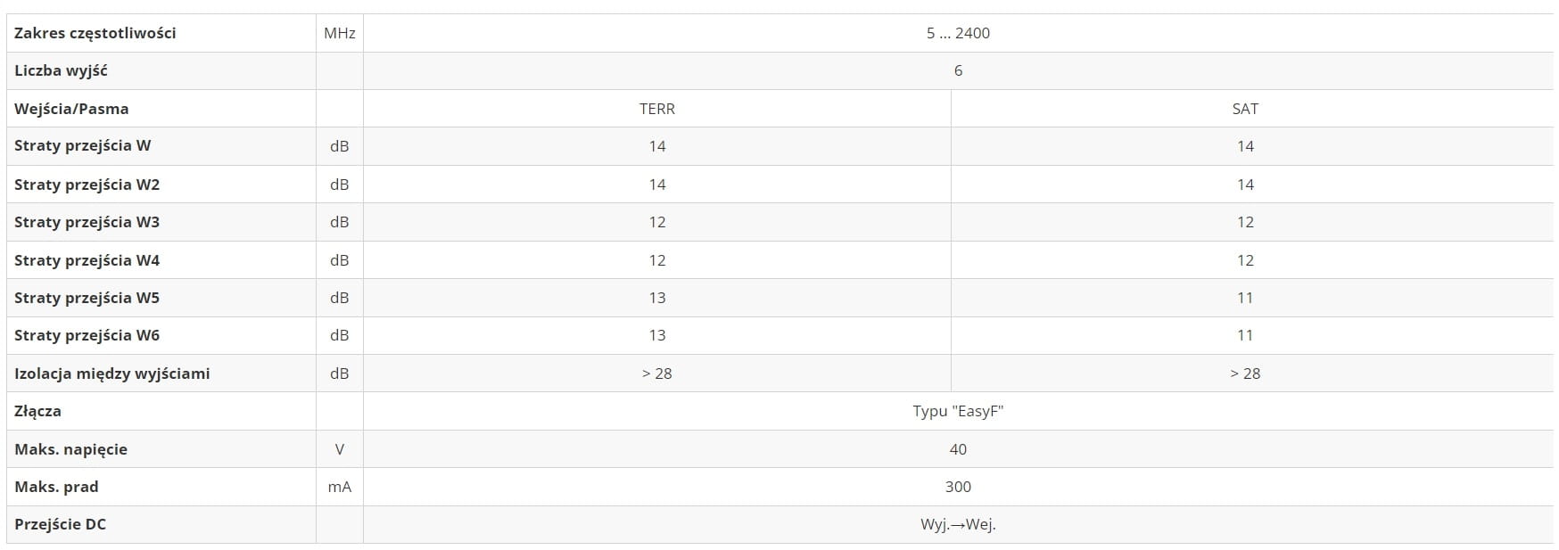This screenshot has height=550, width=1559.
Task: Select the TERR column header cell
Action: 657,109
